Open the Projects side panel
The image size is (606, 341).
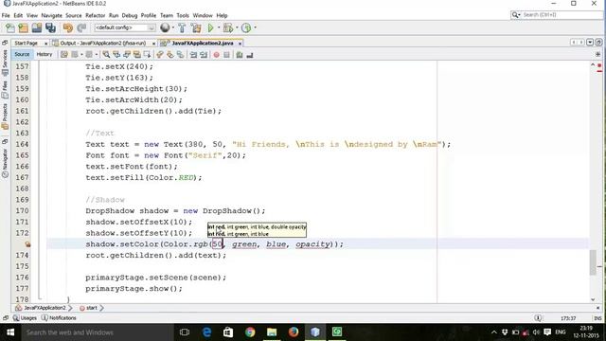coord(5,116)
